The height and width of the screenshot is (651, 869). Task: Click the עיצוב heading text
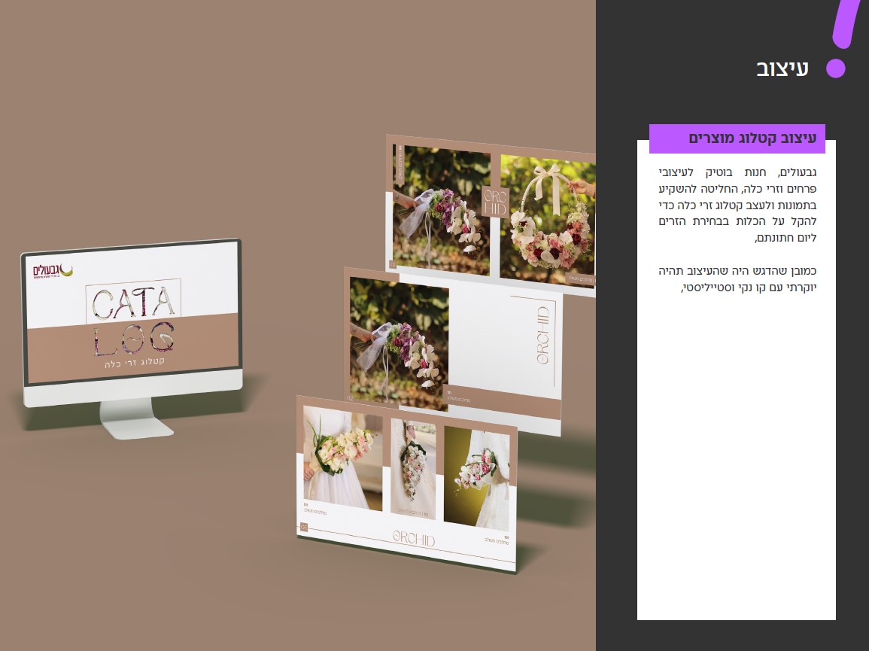[x=782, y=68]
